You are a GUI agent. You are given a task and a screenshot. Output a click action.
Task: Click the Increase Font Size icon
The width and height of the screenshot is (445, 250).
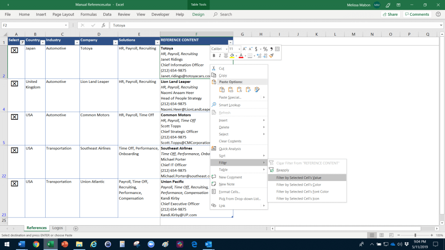245,49
